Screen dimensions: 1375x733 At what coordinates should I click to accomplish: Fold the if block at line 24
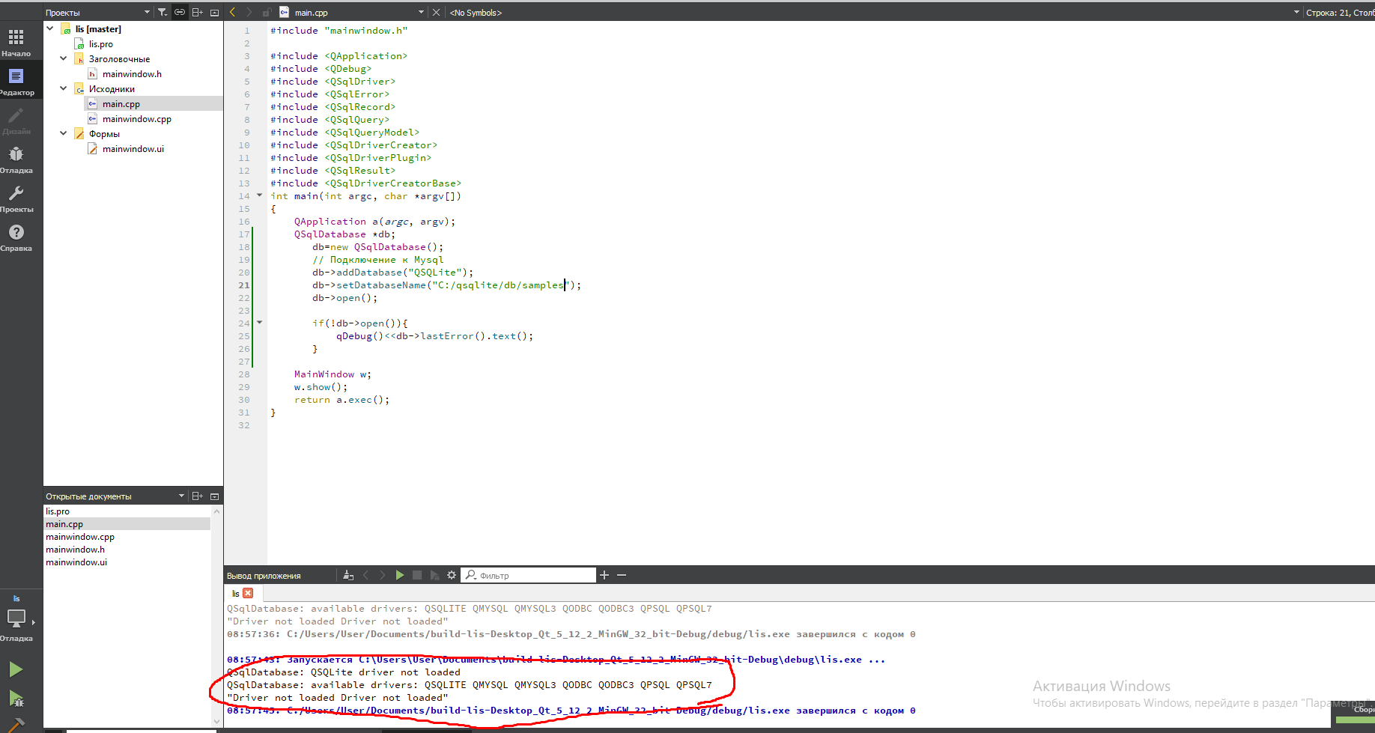point(260,323)
